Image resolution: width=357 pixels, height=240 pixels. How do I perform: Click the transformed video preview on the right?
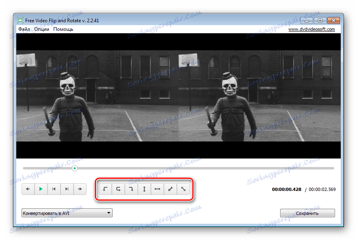click(259, 96)
